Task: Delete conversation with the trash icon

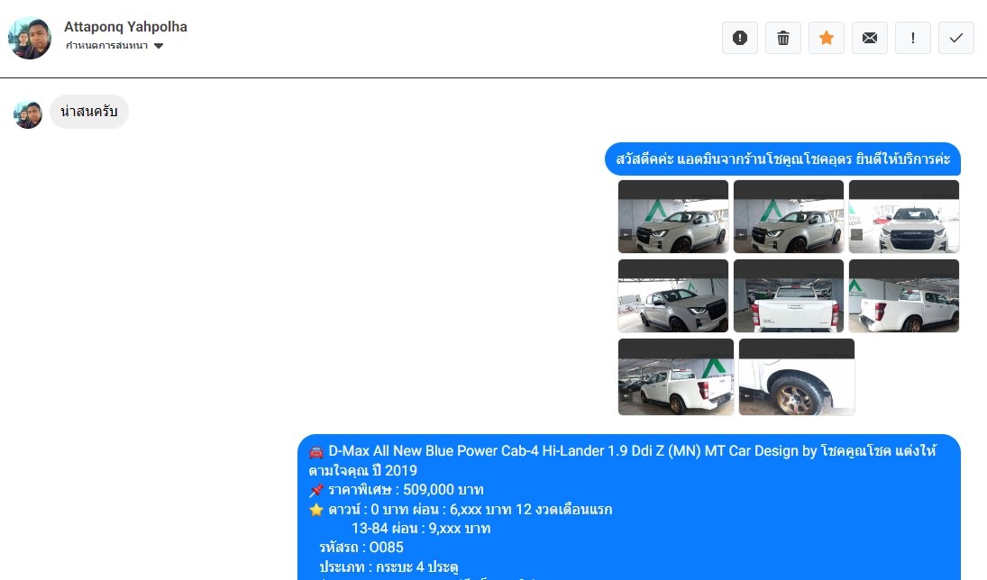Action: pyautogui.click(x=783, y=39)
